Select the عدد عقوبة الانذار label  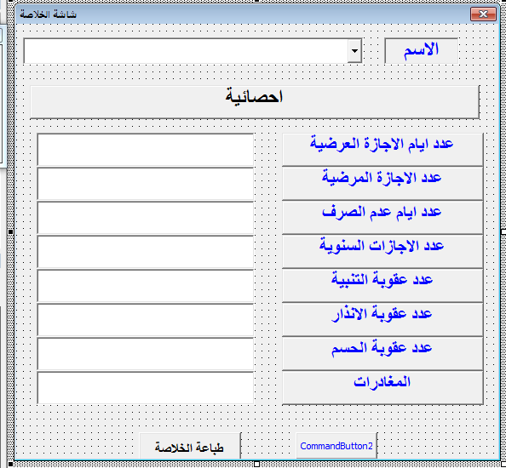point(382,320)
